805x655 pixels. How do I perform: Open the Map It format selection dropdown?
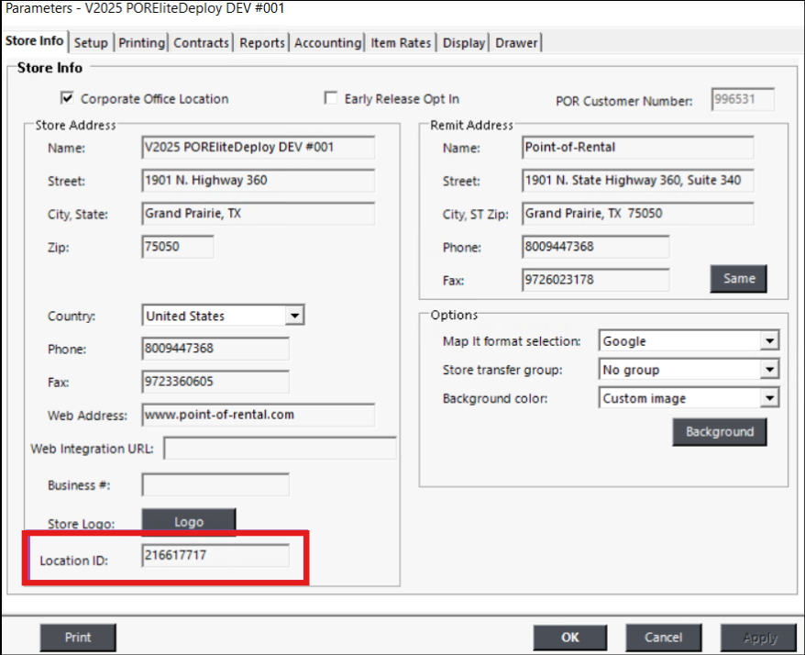tap(769, 341)
